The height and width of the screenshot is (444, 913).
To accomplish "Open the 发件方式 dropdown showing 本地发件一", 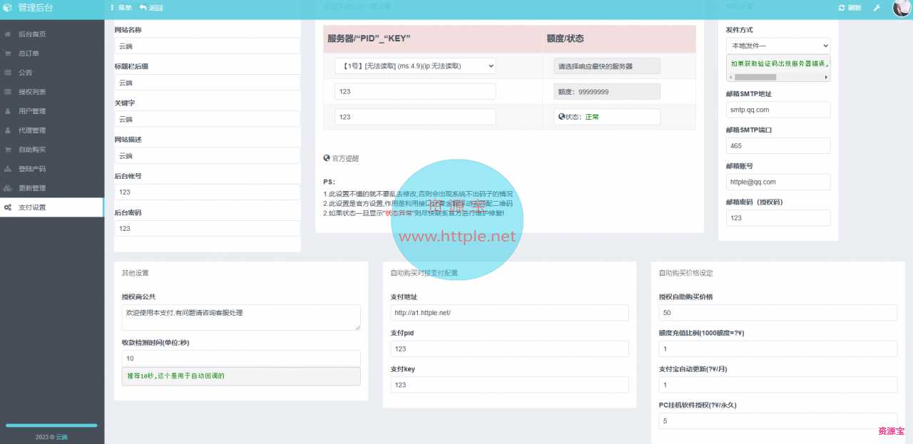I will pos(778,46).
